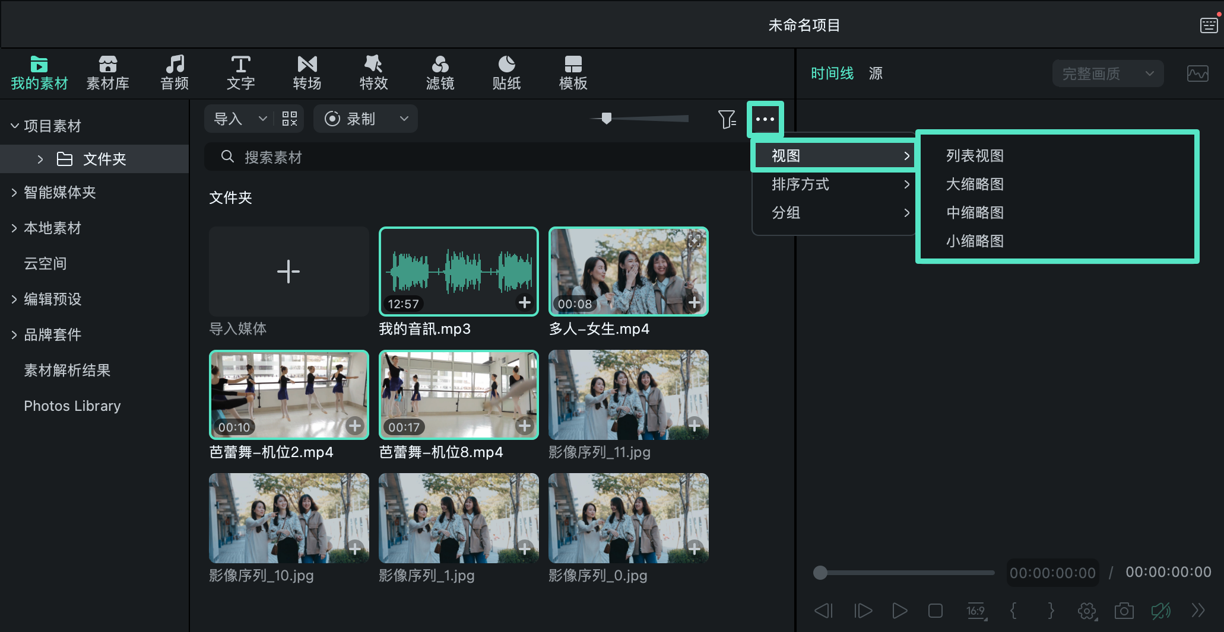Open the 16:9 aspect ratio selector
Screen dimensions: 1224x632
point(976,611)
